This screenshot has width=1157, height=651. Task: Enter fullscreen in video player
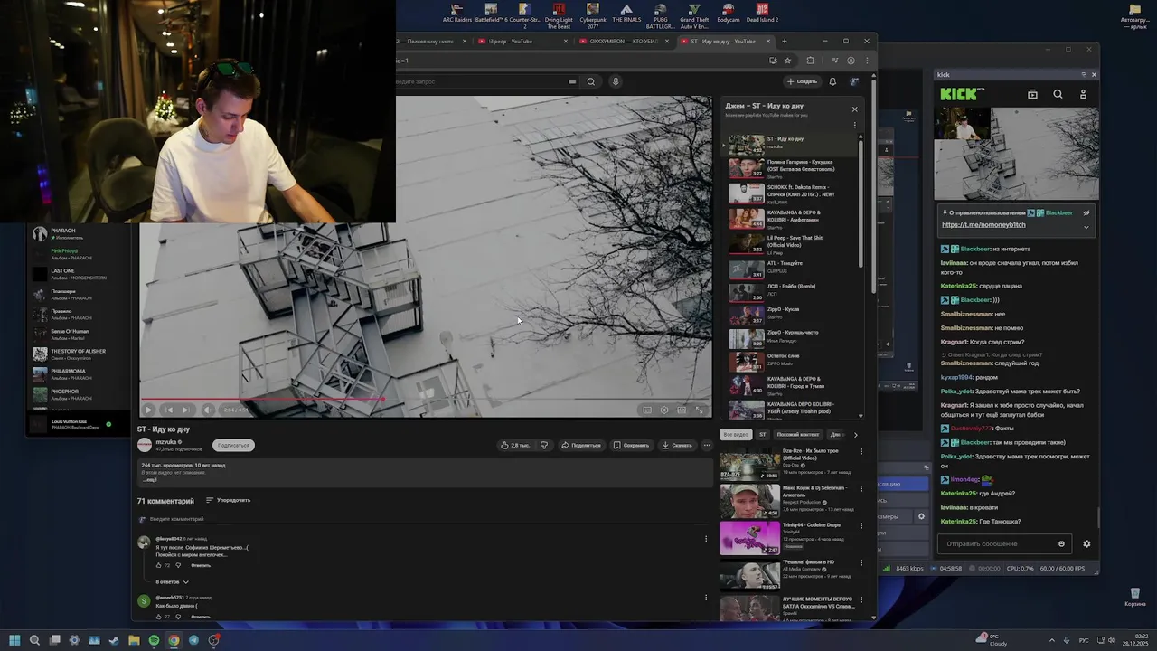699,410
